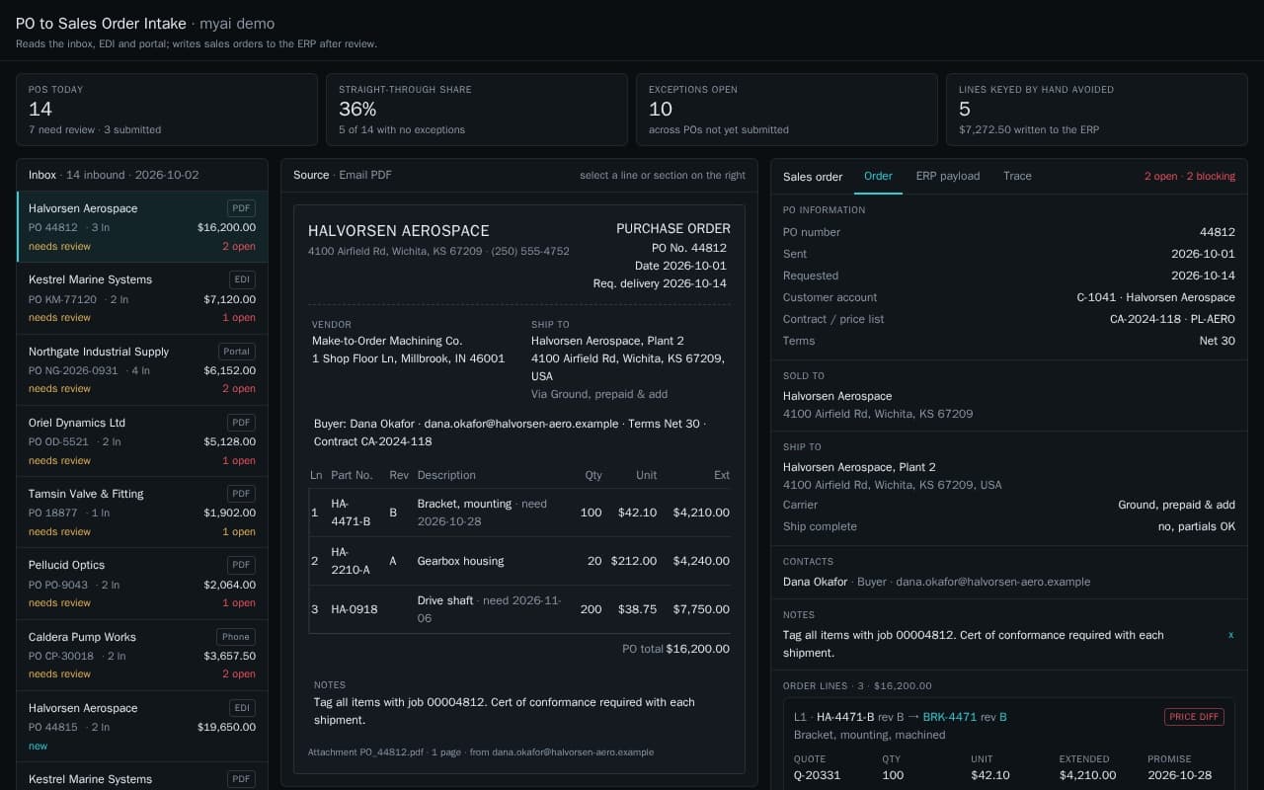Click the Exceptions Open stat card
The height and width of the screenshot is (790, 1264).
[x=786, y=110]
